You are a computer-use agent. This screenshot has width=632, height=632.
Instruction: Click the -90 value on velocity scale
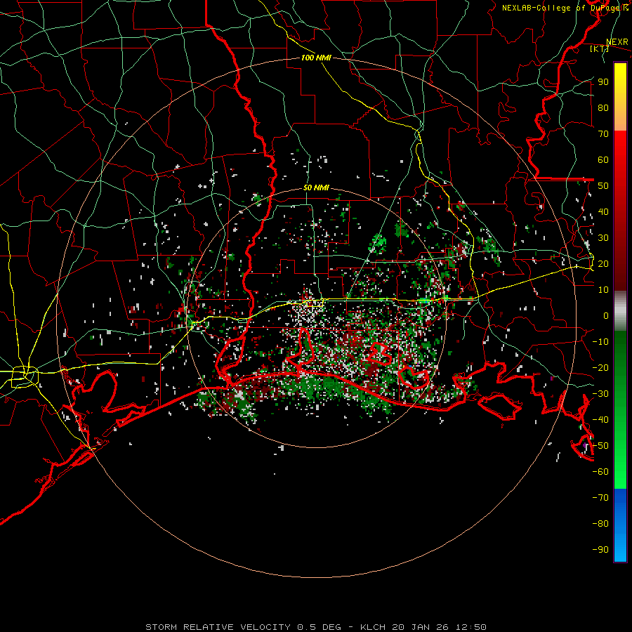tap(600, 550)
